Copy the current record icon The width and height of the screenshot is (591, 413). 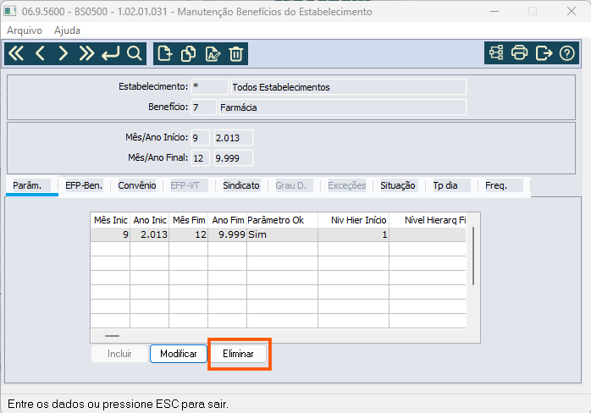pyautogui.click(x=188, y=53)
